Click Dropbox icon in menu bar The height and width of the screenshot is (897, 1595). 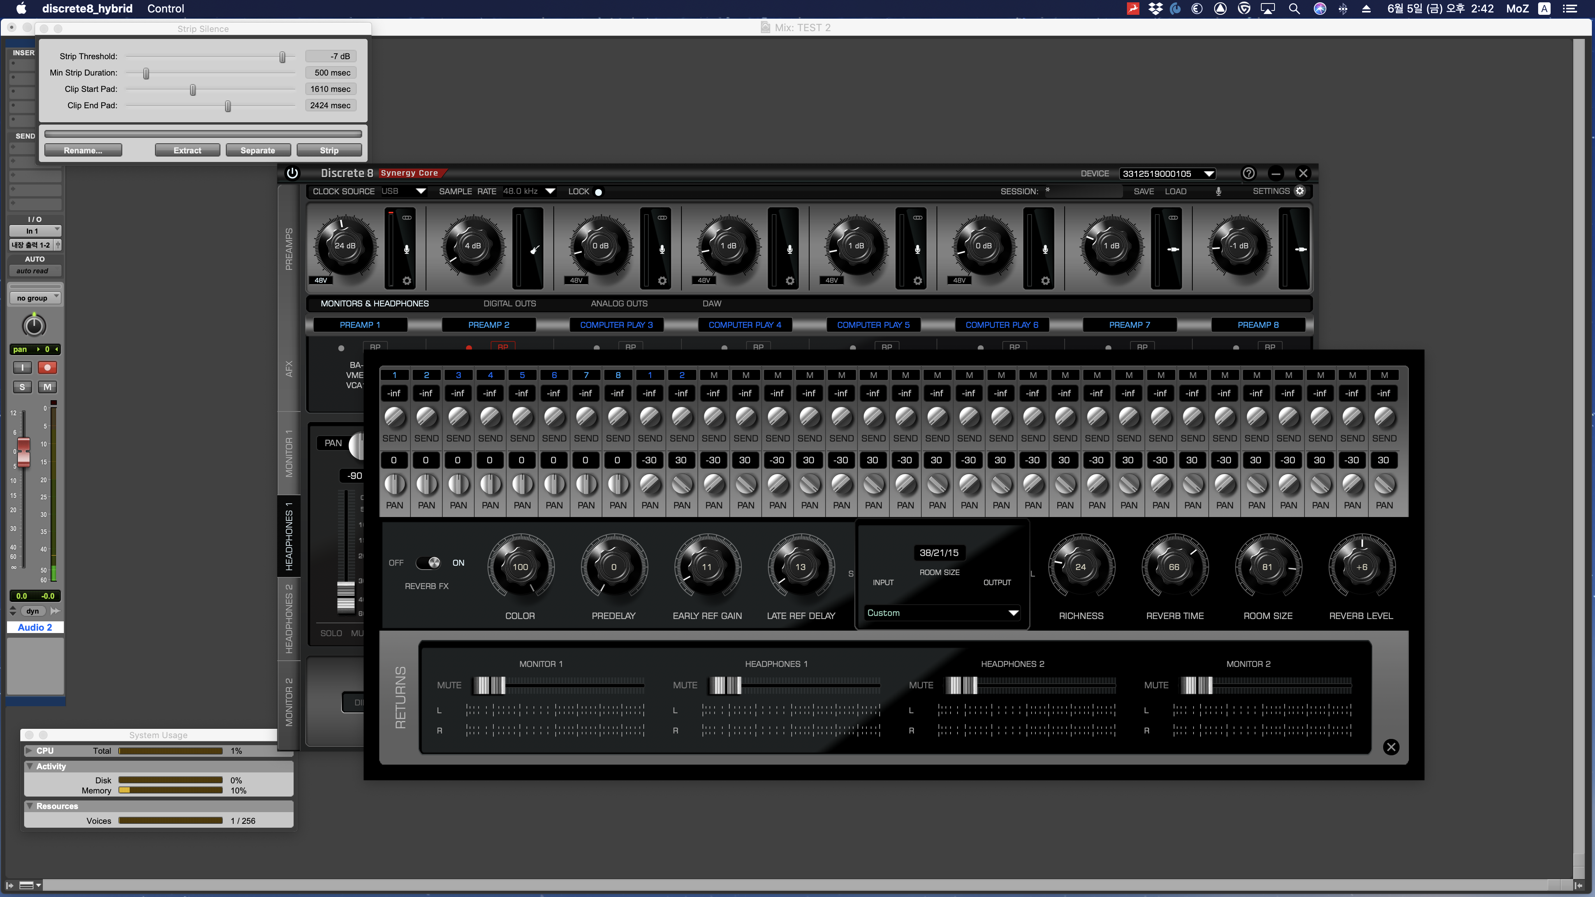coord(1155,9)
